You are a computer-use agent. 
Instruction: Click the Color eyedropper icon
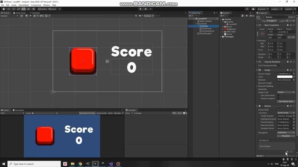click(294, 77)
